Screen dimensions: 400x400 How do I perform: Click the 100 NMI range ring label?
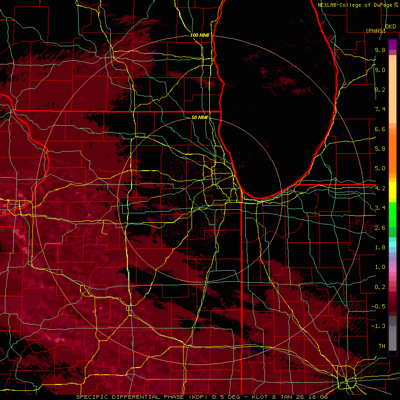[200, 35]
